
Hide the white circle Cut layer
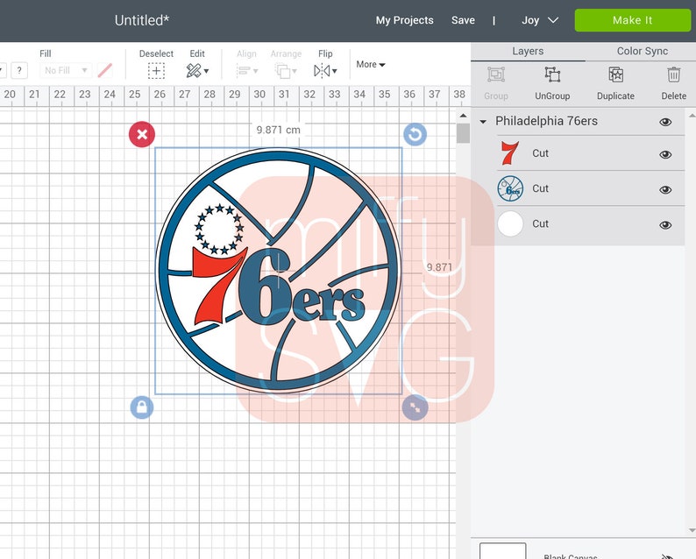coord(665,225)
